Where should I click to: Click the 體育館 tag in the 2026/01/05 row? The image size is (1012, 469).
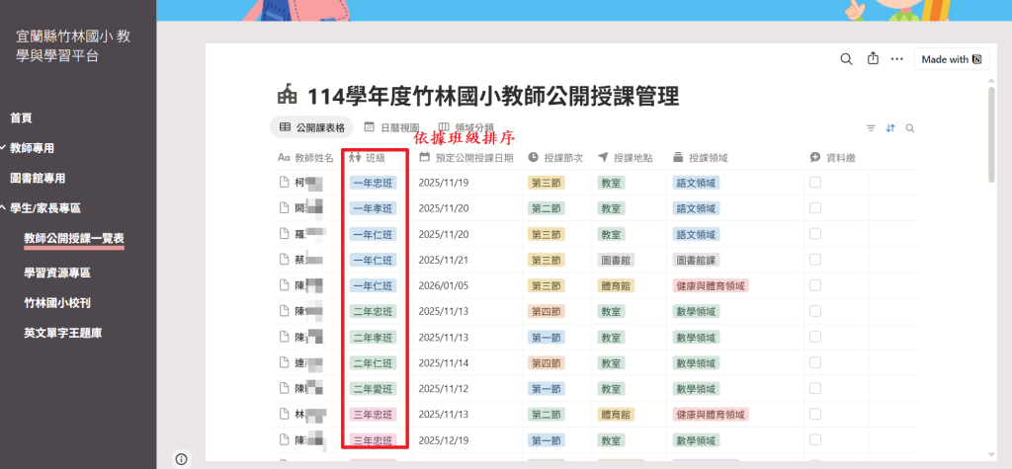616,285
